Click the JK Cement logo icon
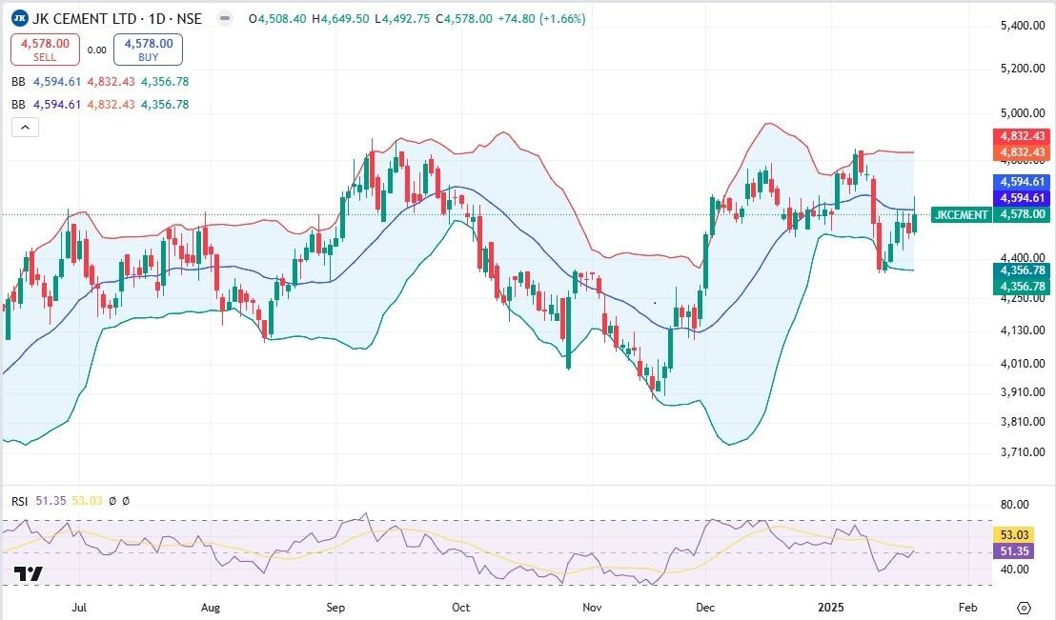This screenshot has height=620, width=1056. pyautogui.click(x=20, y=18)
